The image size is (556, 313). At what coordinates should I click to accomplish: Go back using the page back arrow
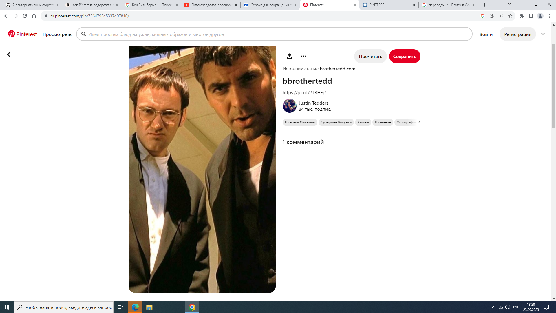pos(9,54)
